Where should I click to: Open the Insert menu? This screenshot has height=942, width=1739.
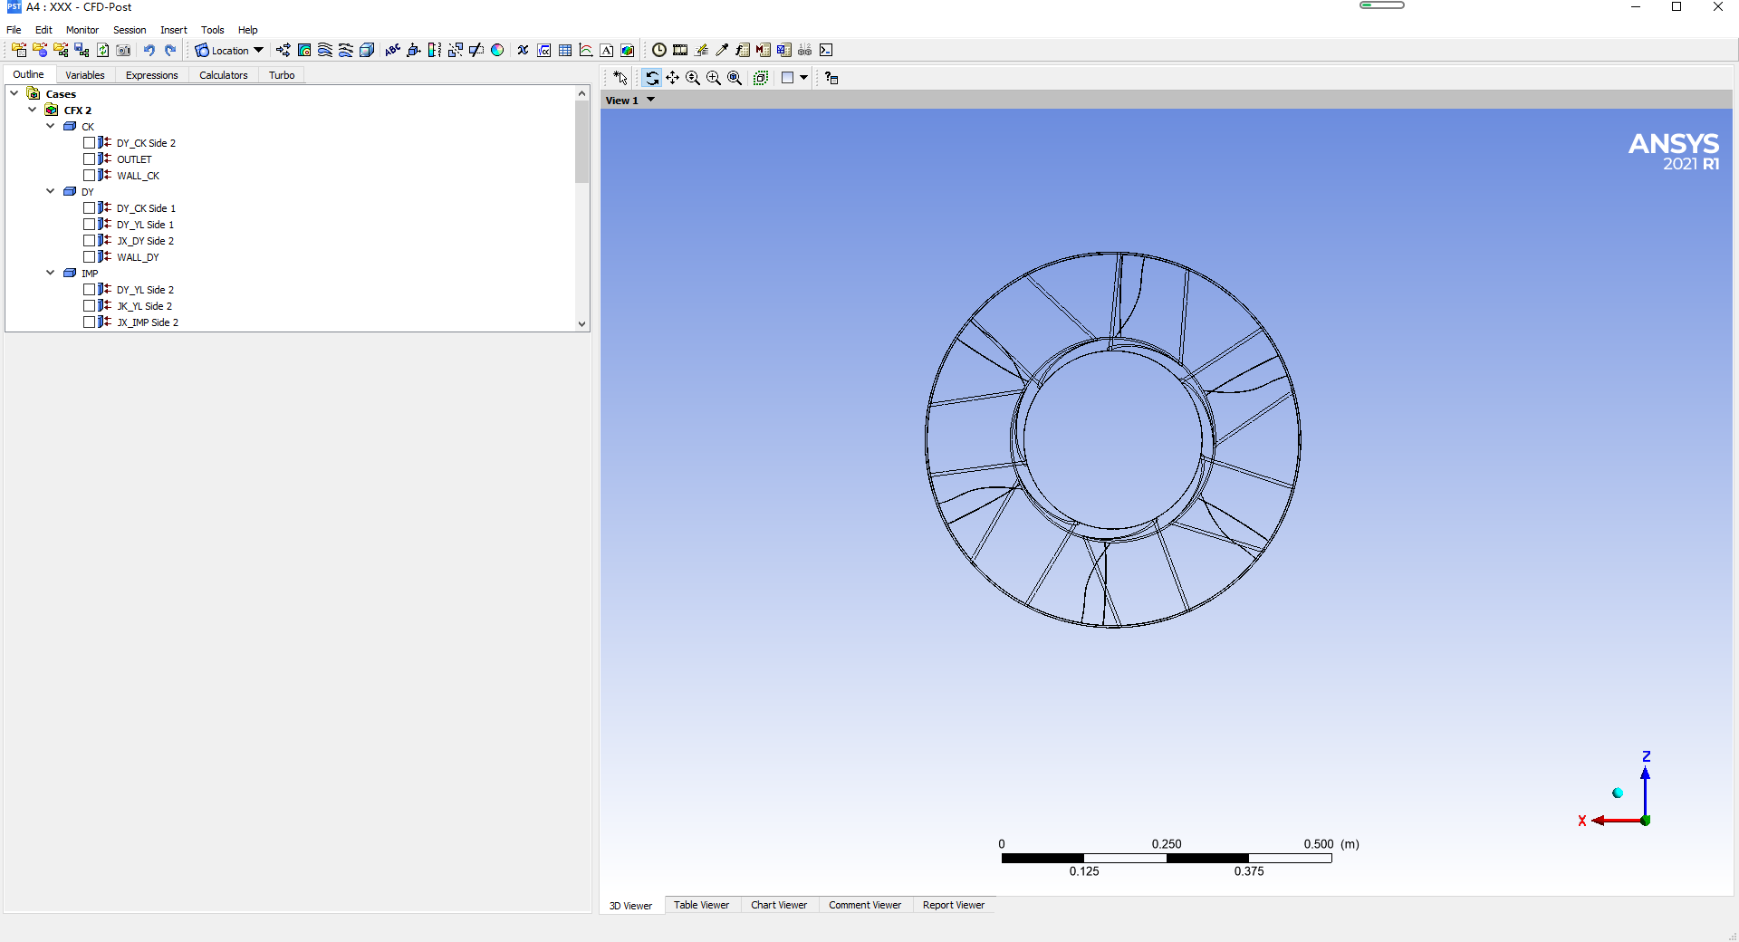173,30
